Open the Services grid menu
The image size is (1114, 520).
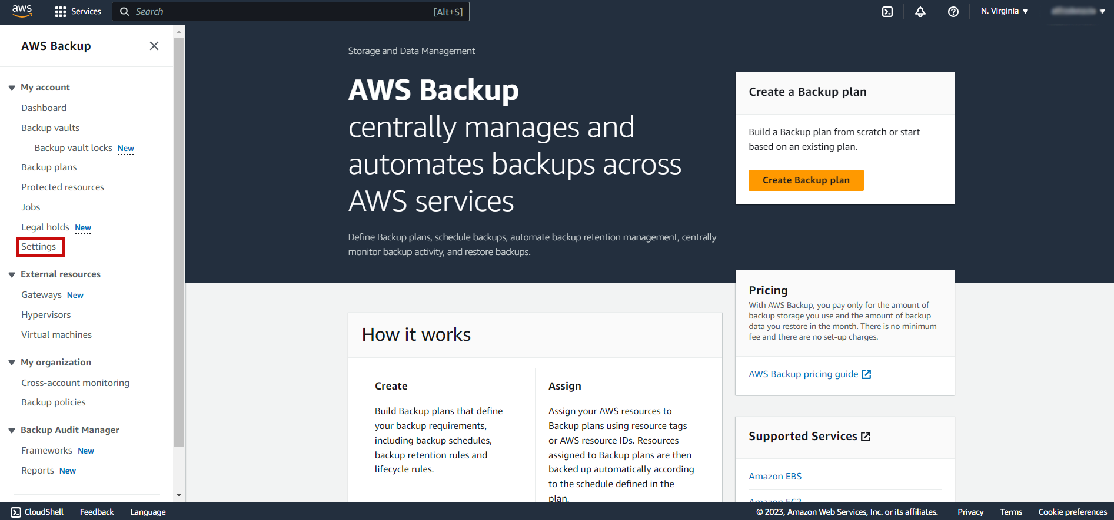tap(61, 12)
